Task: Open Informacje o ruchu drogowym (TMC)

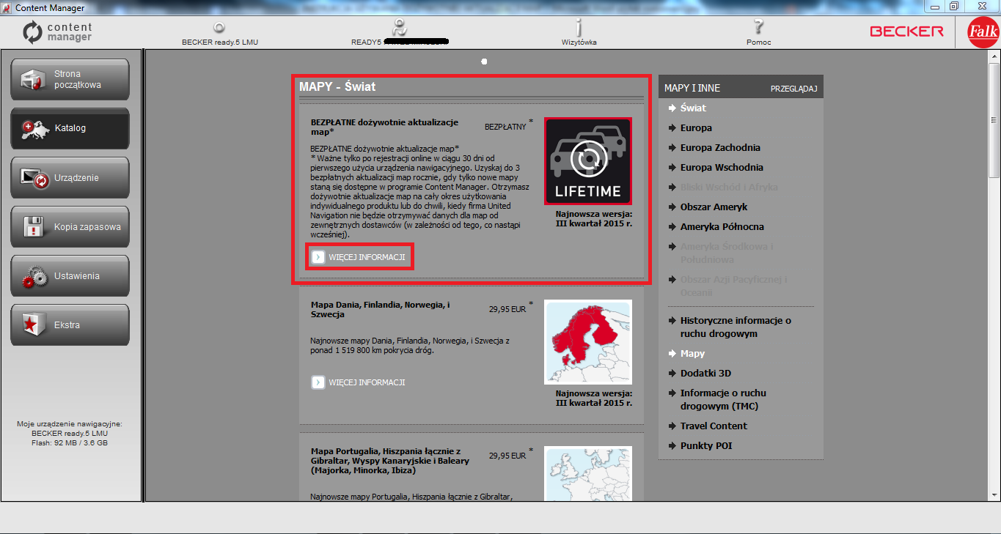Action: (723, 399)
